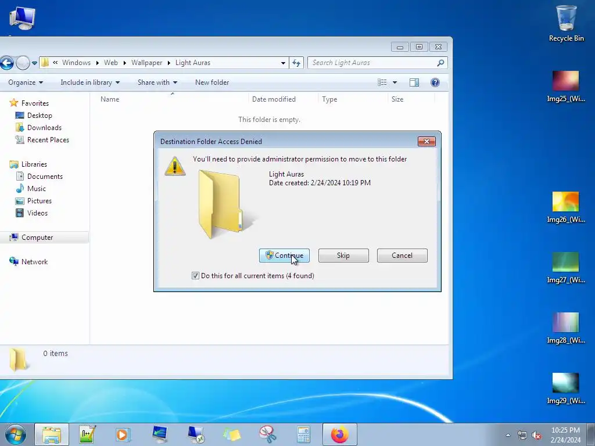Select the Img26 desktop image file
595x446 pixels.
566,207
